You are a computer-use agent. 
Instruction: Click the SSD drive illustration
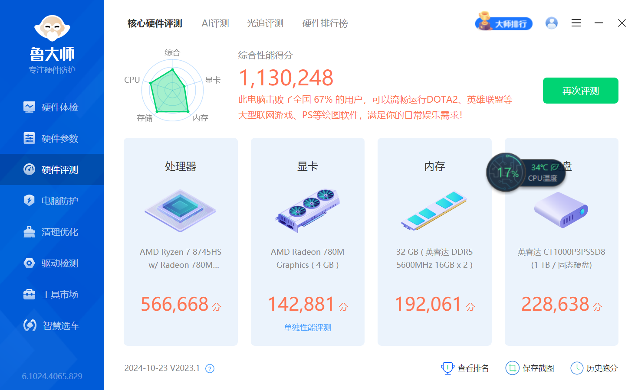561,210
